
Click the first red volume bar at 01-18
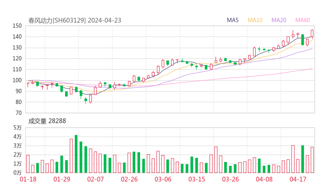point(28,164)
